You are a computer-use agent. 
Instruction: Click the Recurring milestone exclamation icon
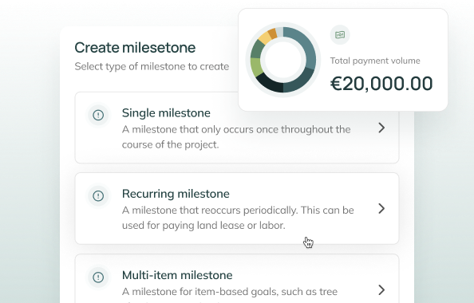click(x=98, y=196)
